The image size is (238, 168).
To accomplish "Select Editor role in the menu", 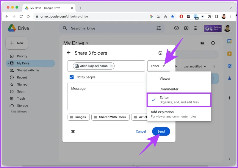I will click(x=179, y=100).
